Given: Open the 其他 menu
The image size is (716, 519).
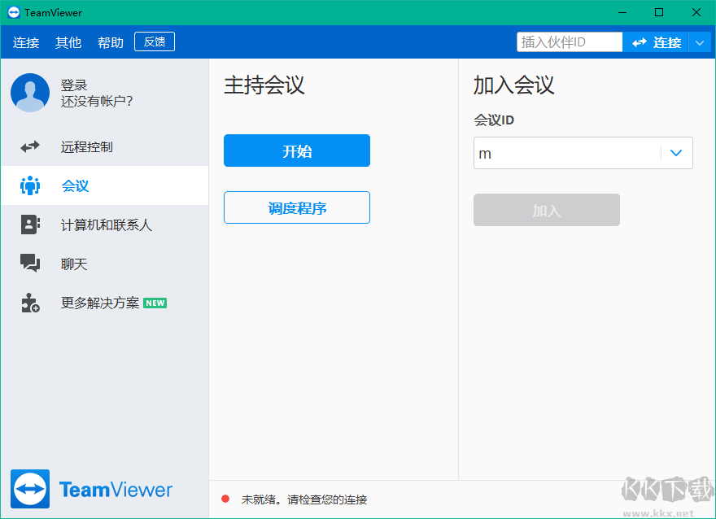Looking at the screenshot, I should [x=68, y=41].
